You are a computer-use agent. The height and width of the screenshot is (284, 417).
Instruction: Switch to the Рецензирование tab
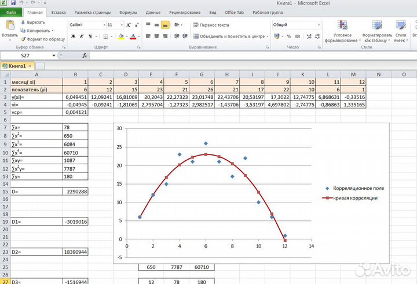click(x=185, y=12)
